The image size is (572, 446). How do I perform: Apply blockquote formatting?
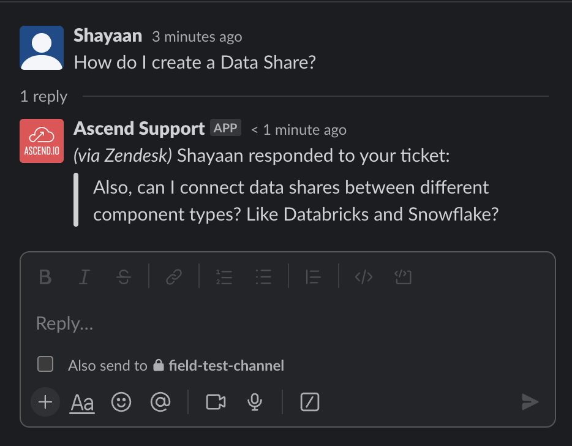[x=314, y=277]
